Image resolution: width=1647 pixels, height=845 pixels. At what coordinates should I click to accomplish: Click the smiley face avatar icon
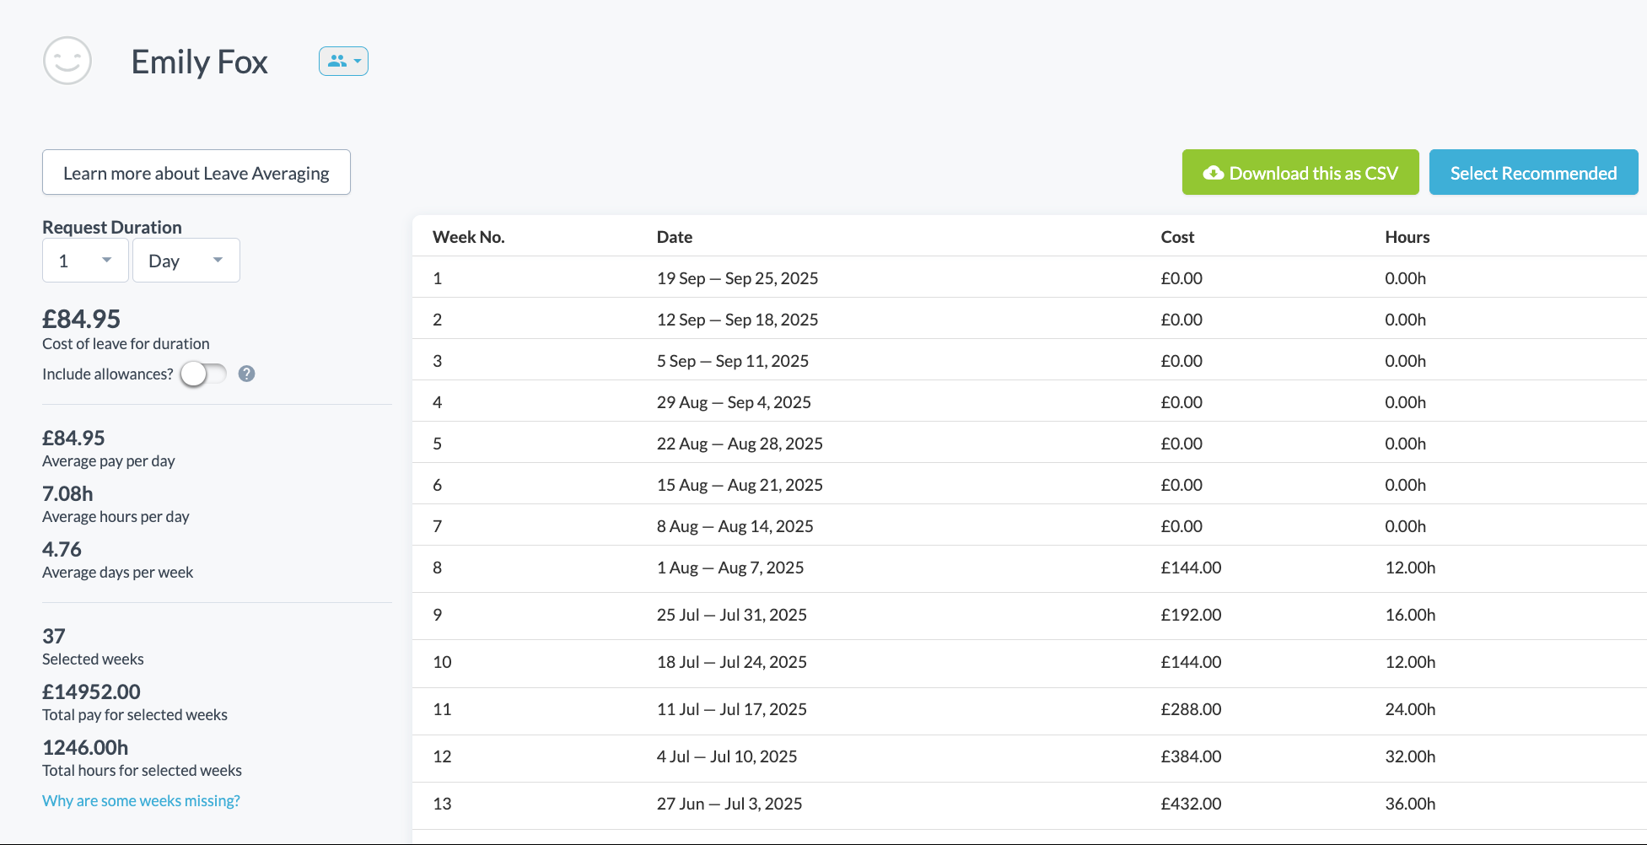67,61
